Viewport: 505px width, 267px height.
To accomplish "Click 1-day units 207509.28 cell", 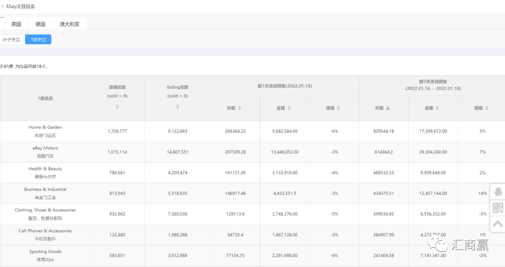I will point(235,152).
